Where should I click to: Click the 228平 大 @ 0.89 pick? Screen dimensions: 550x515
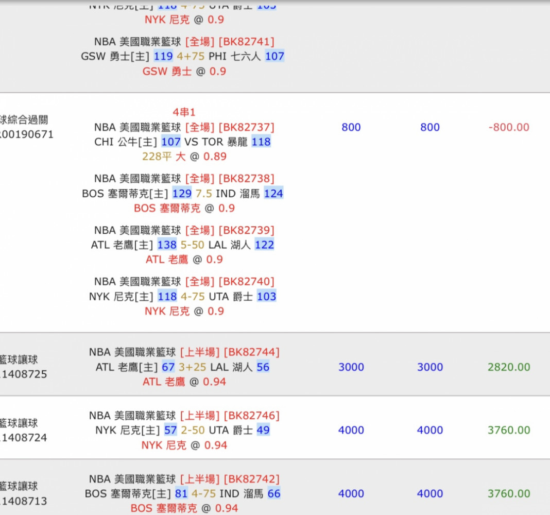point(184,157)
